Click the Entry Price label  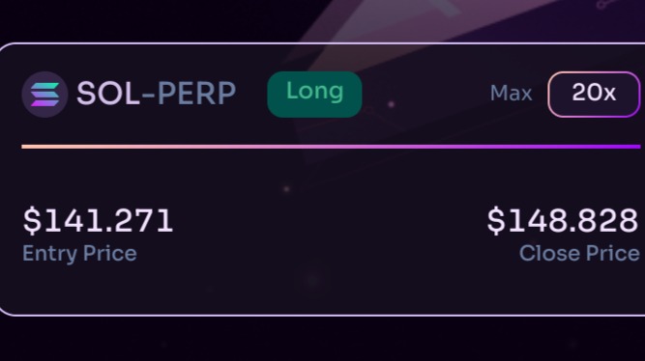(x=79, y=254)
